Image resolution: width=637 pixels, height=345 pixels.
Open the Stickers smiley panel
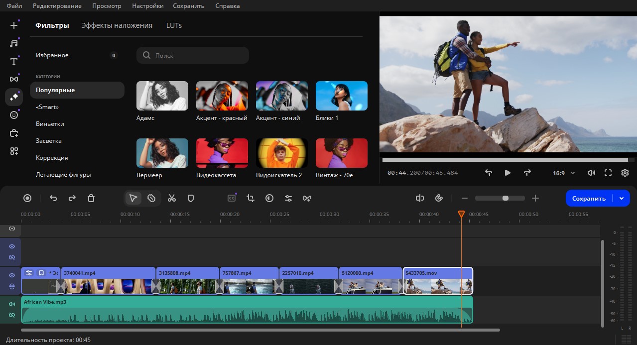coord(14,115)
